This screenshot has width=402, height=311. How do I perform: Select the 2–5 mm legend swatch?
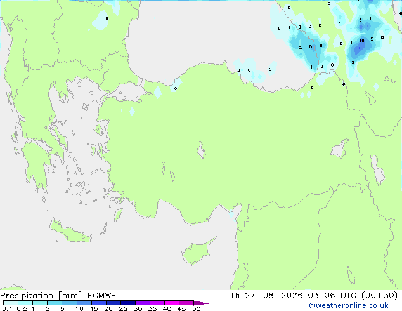click(55, 303)
